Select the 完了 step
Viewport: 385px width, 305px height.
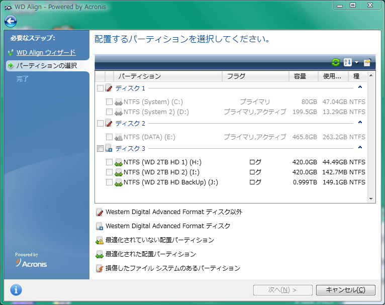(x=22, y=79)
